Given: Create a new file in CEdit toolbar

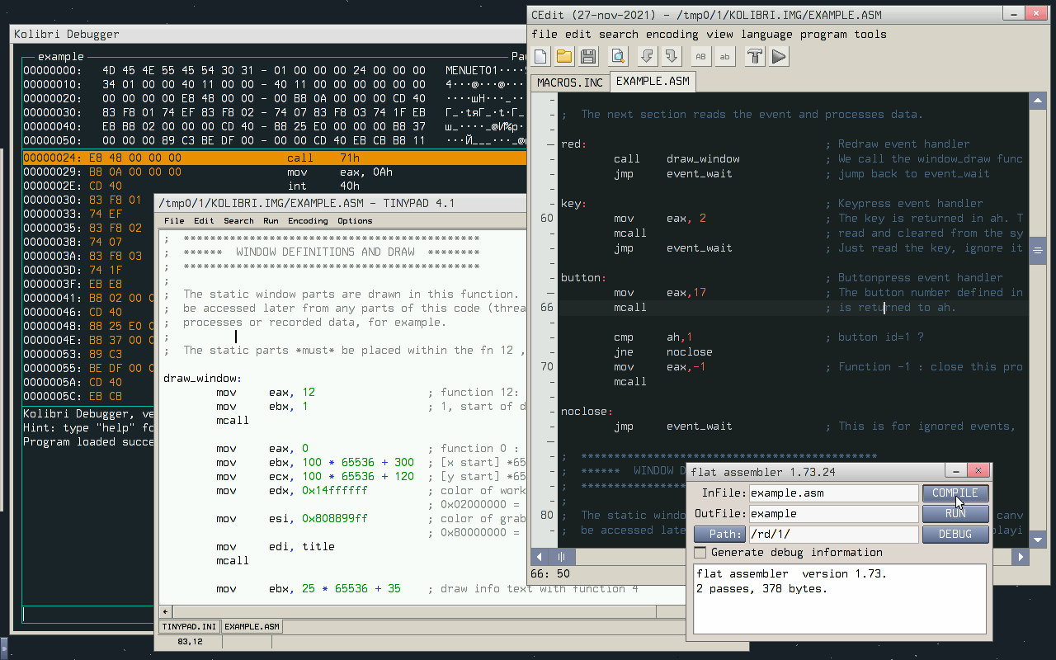Looking at the screenshot, I should click(x=541, y=56).
